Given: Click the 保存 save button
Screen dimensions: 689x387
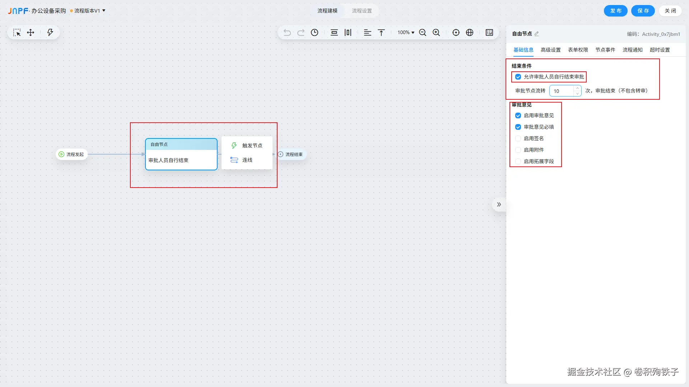Looking at the screenshot, I should (x=643, y=11).
